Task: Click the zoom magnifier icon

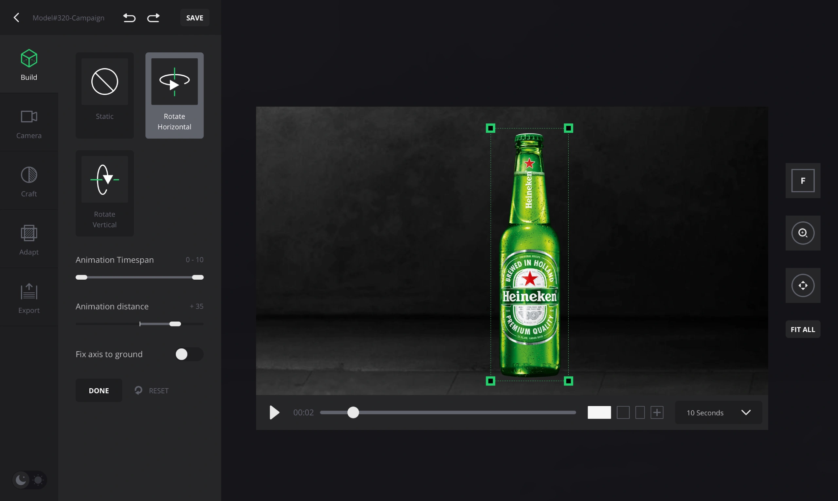Action: tap(803, 233)
